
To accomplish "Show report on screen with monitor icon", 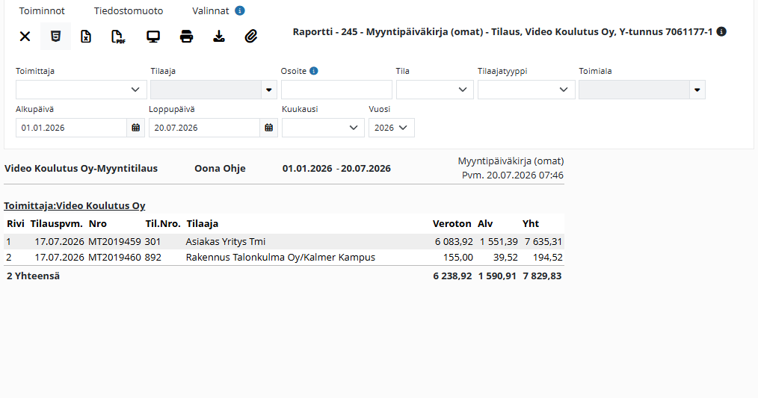I will 153,37.
